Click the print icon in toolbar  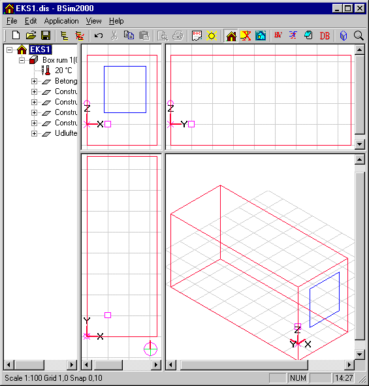(178, 35)
